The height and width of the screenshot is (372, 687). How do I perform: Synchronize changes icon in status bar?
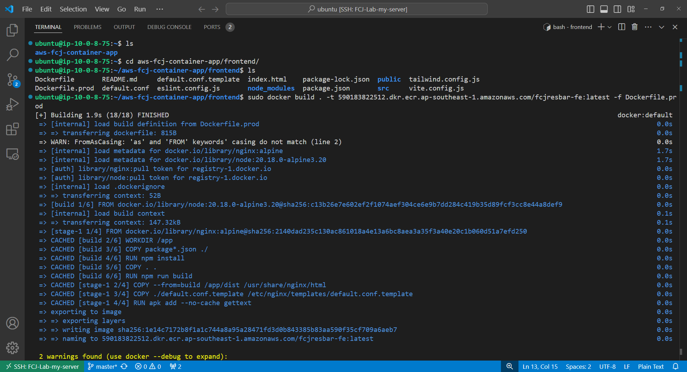click(x=124, y=367)
